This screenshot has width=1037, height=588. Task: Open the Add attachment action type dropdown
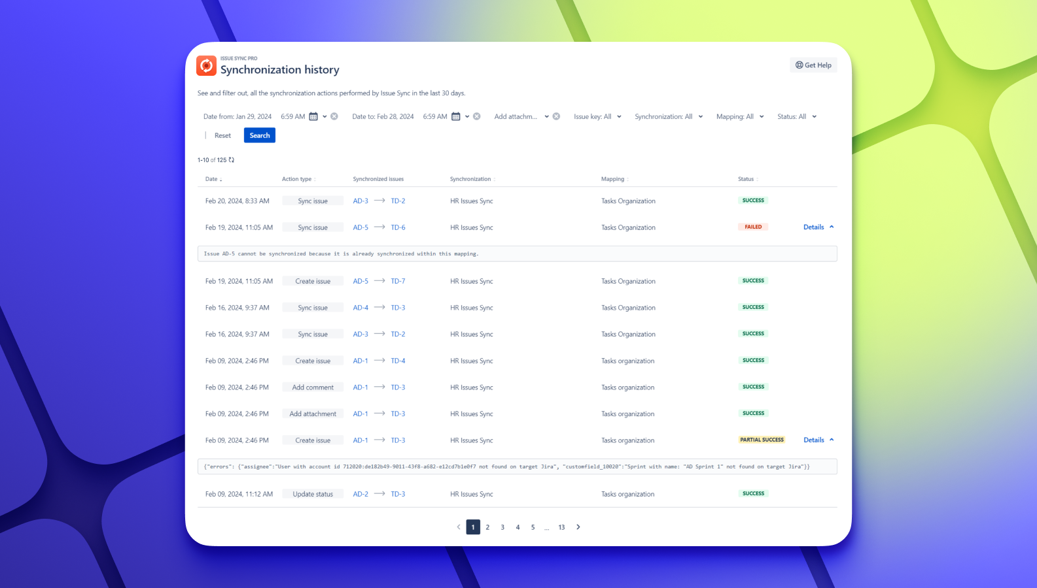click(521, 117)
